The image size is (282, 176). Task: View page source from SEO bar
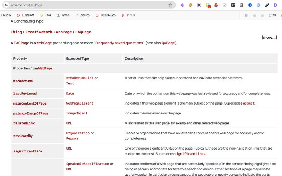pos(82,15)
